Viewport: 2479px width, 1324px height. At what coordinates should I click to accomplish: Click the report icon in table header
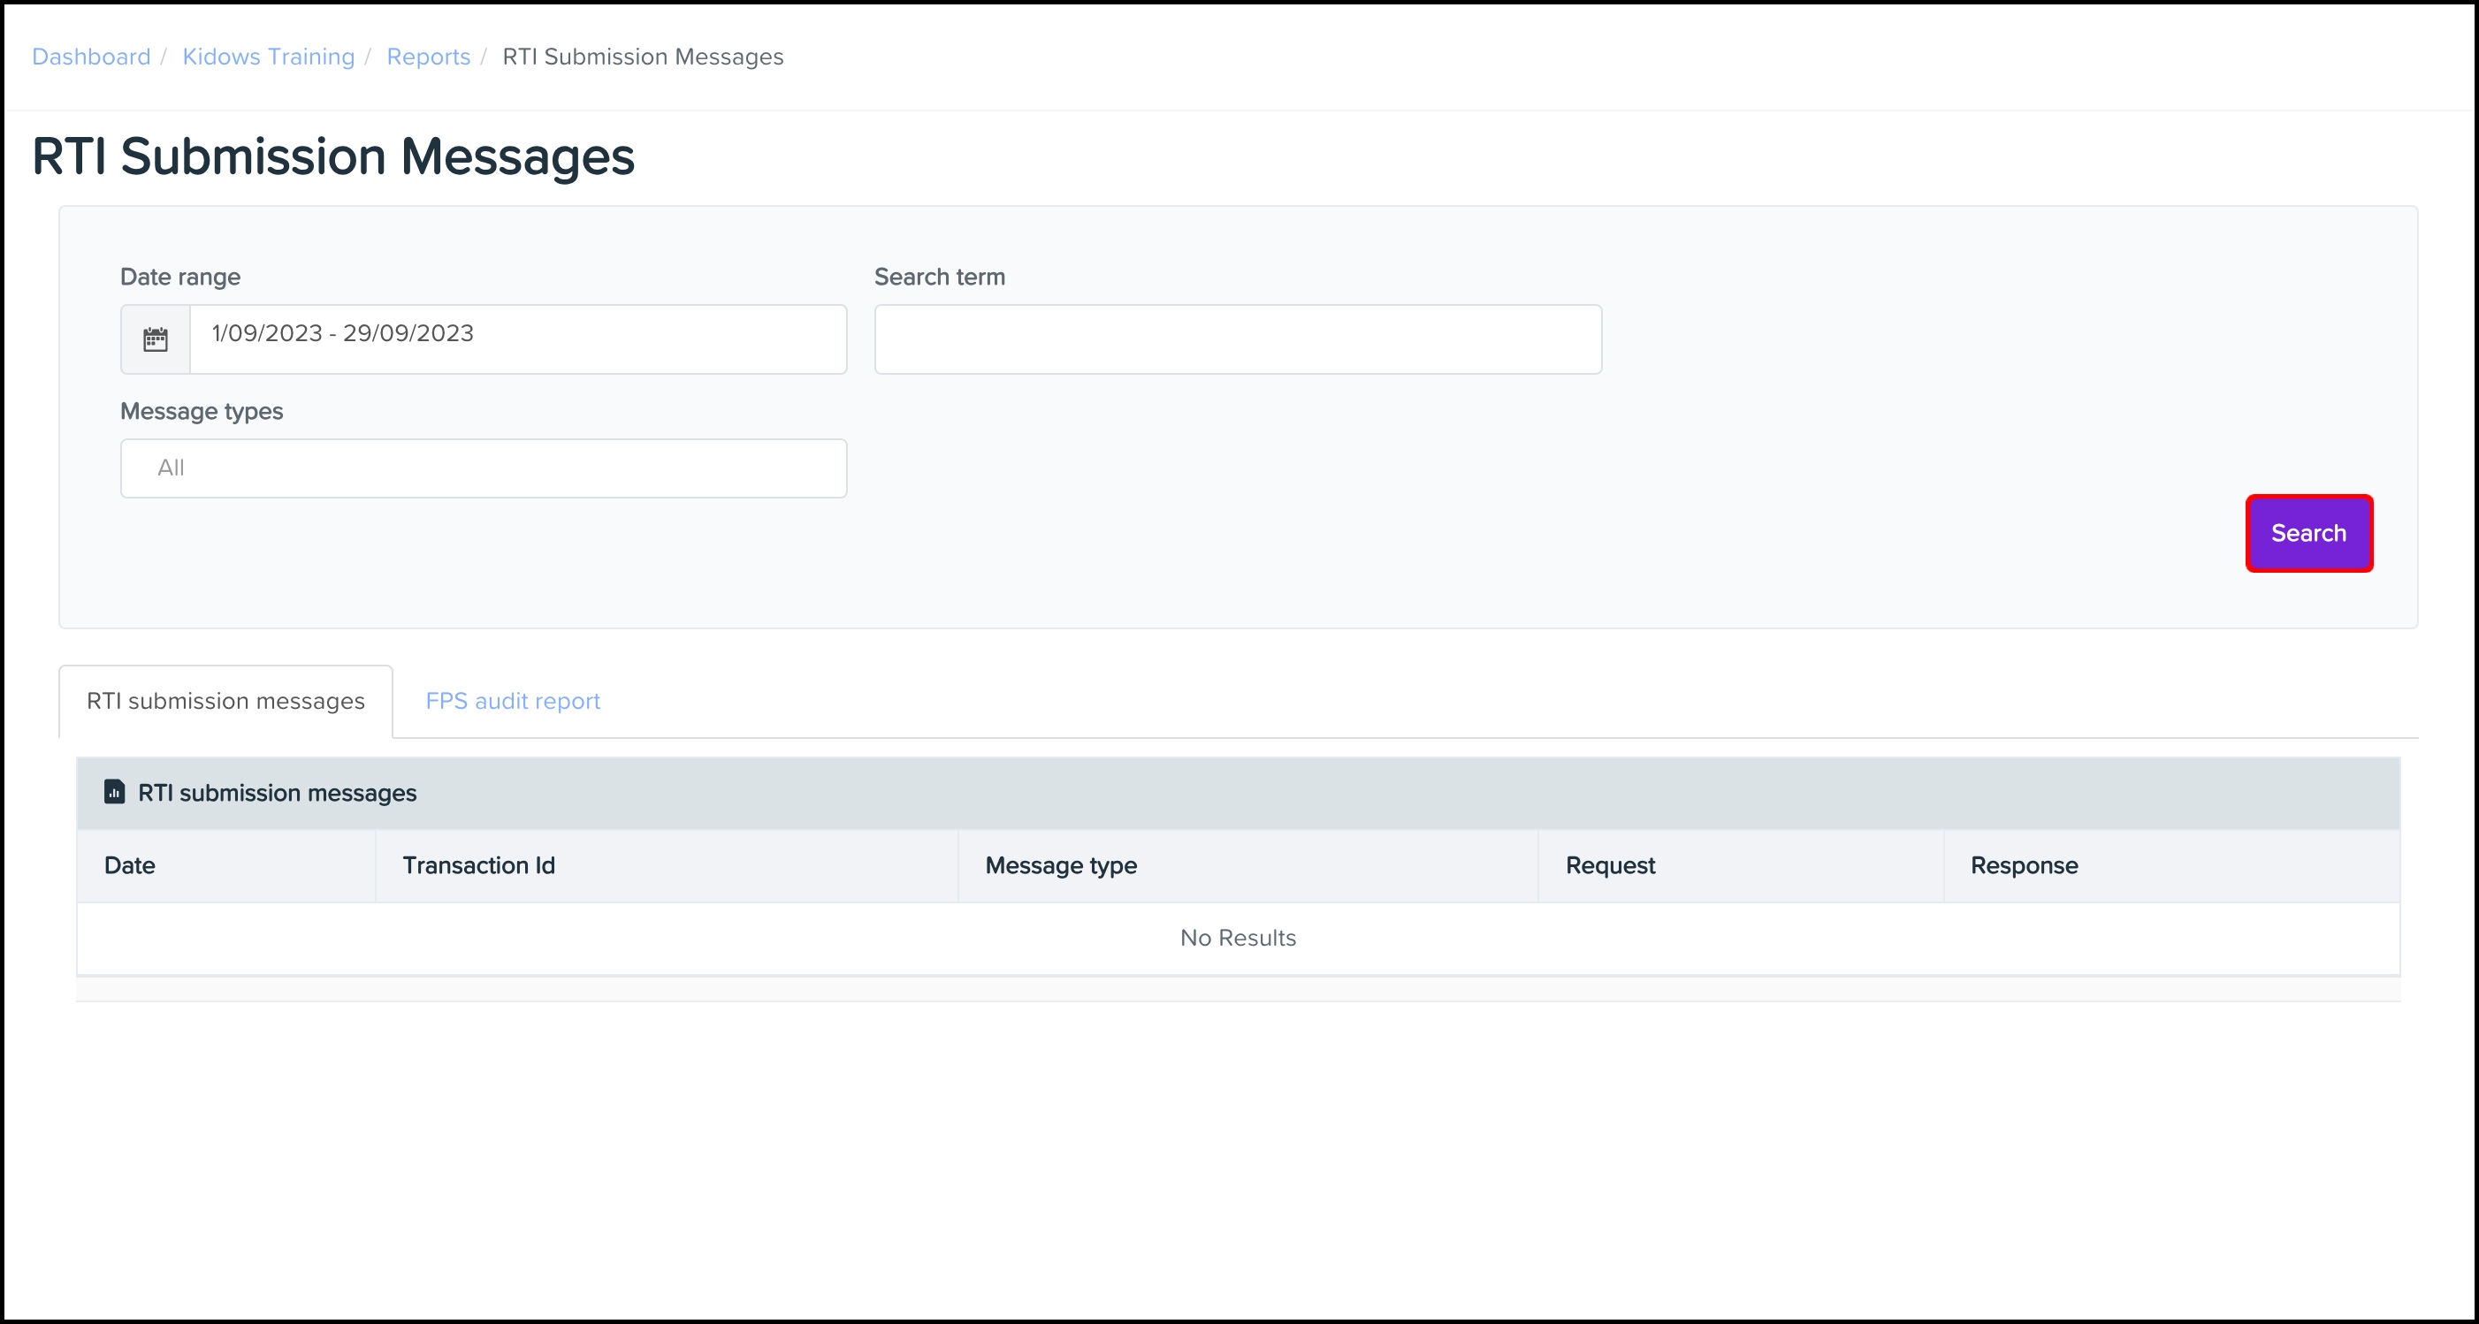115,792
